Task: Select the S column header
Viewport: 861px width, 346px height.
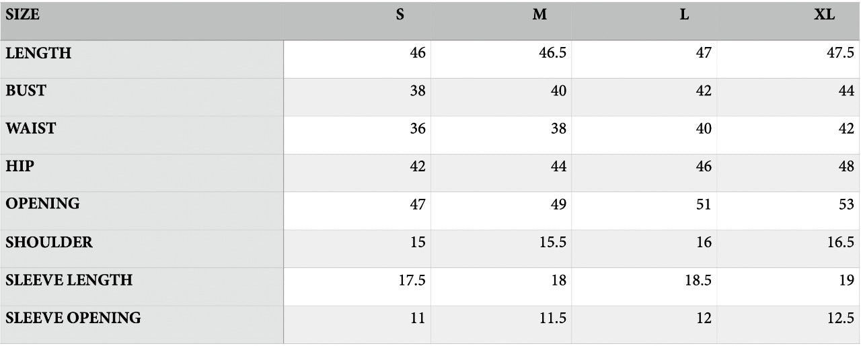Action: pos(400,15)
